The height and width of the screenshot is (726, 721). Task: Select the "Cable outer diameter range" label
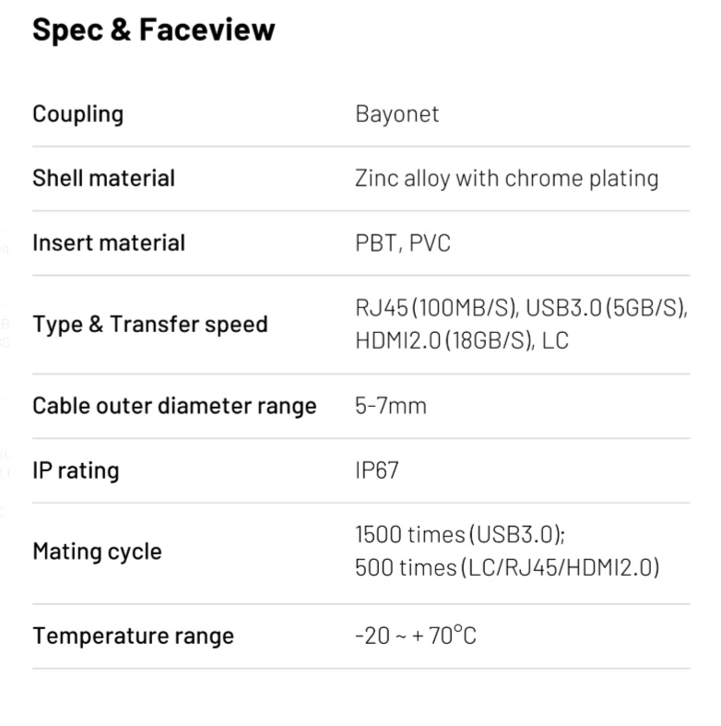pyautogui.click(x=174, y=406)
